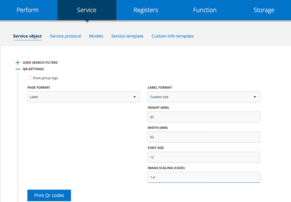Open the Label Format dropdown
This screenshot has width=291, height=202.
pos(204,97)
